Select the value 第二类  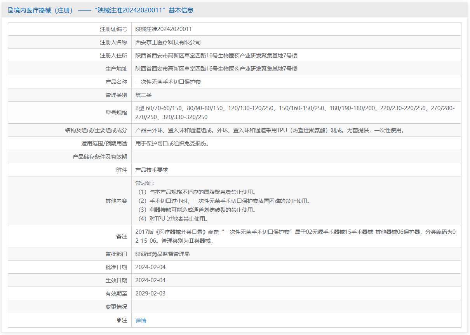(143, 95)
